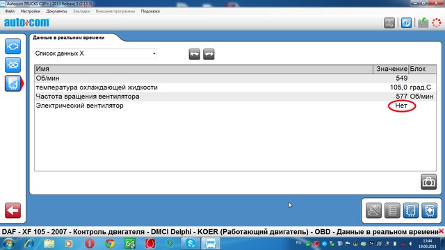The width and height of the screenshot is (445, 250).
Task: Click the Имя column header
Action: pos(204,69)
